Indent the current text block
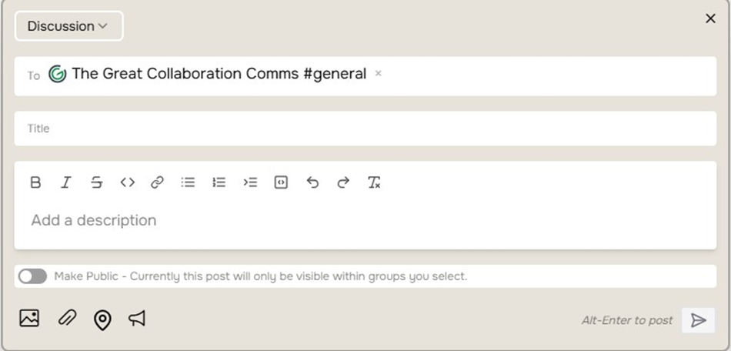The height and width of the screenshot is (351, 731). point(250,182)
